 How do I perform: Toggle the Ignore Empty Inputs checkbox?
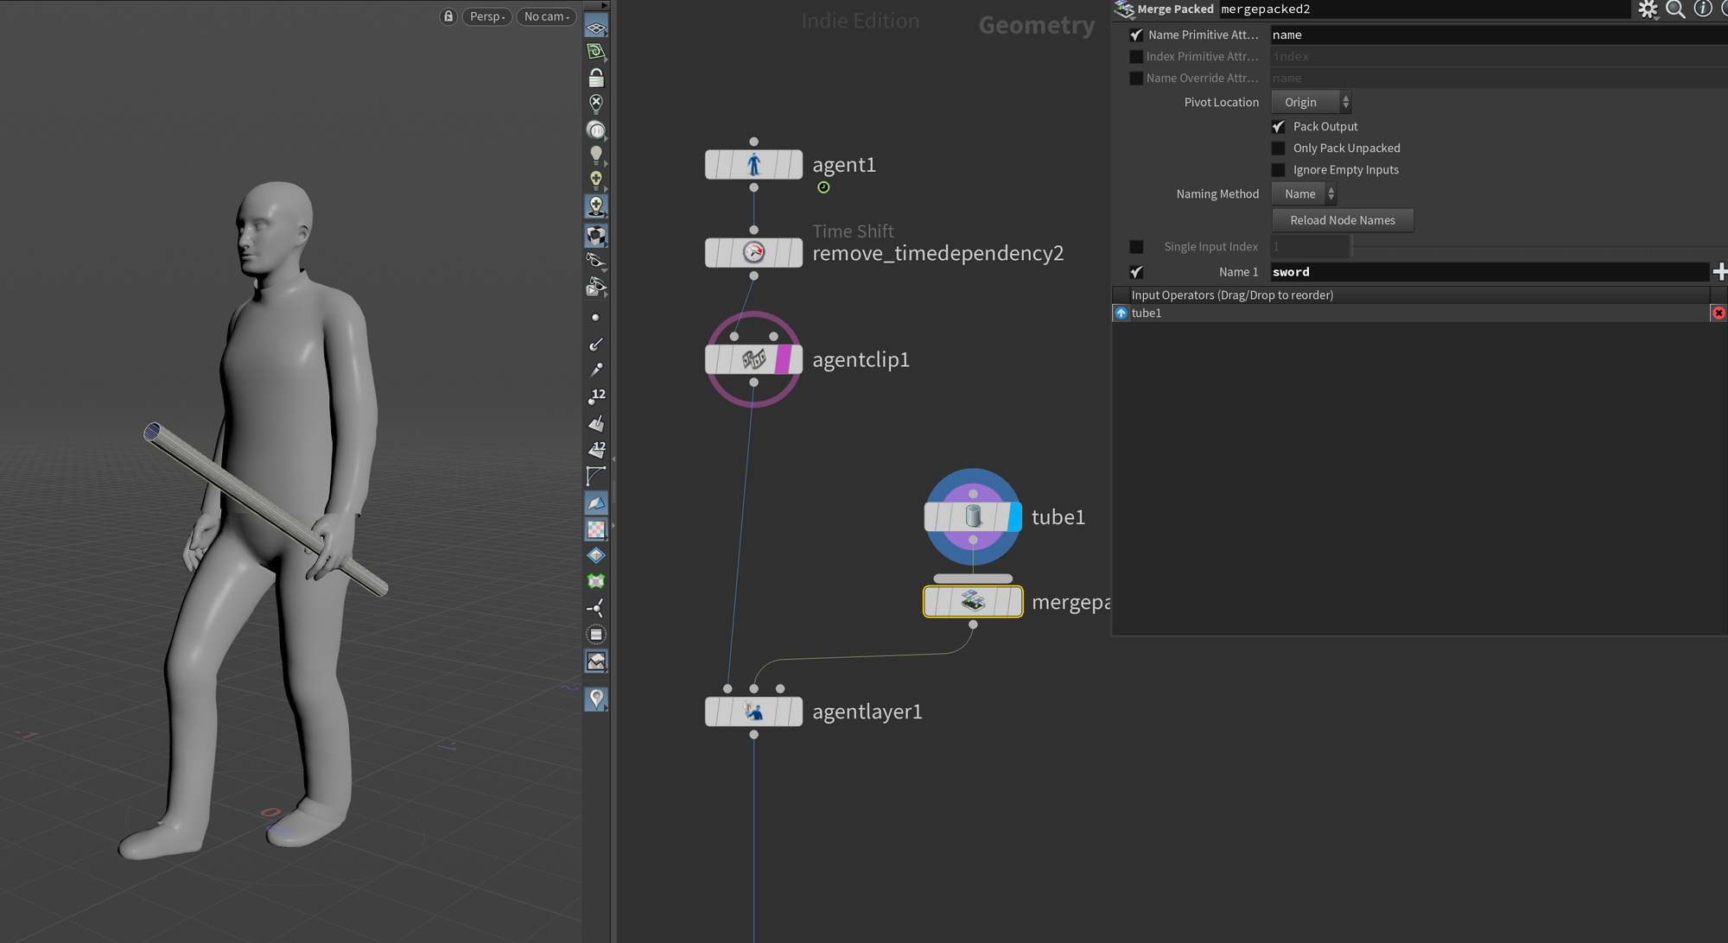(1279, 168)
